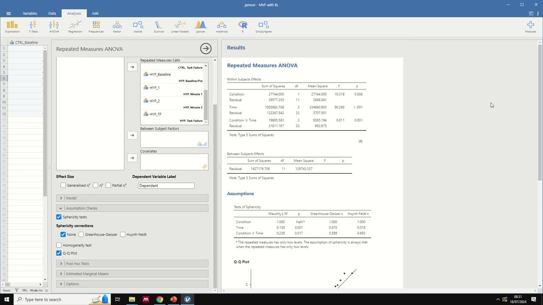The image size is (543, 305).
Task: Collapse the Assumption Checks section
Action: tap(132, 208)
